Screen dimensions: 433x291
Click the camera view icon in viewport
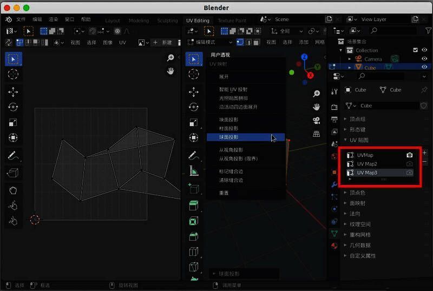coord(317,120)
